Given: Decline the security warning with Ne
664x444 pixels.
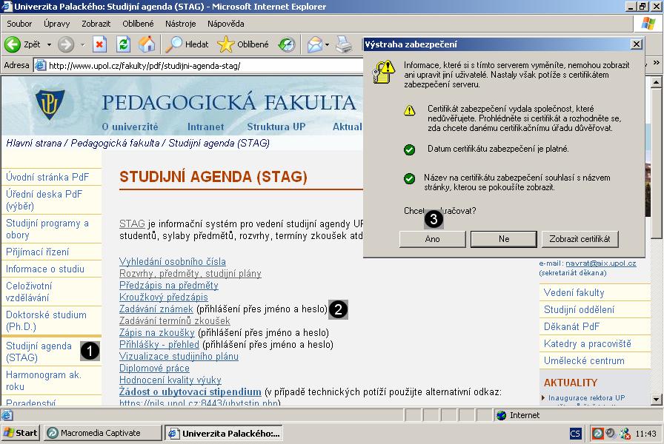Looking at the screenshot, I should click(504, 239).
